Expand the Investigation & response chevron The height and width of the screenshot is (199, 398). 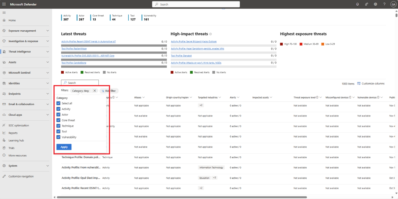[x=48, y=41]
